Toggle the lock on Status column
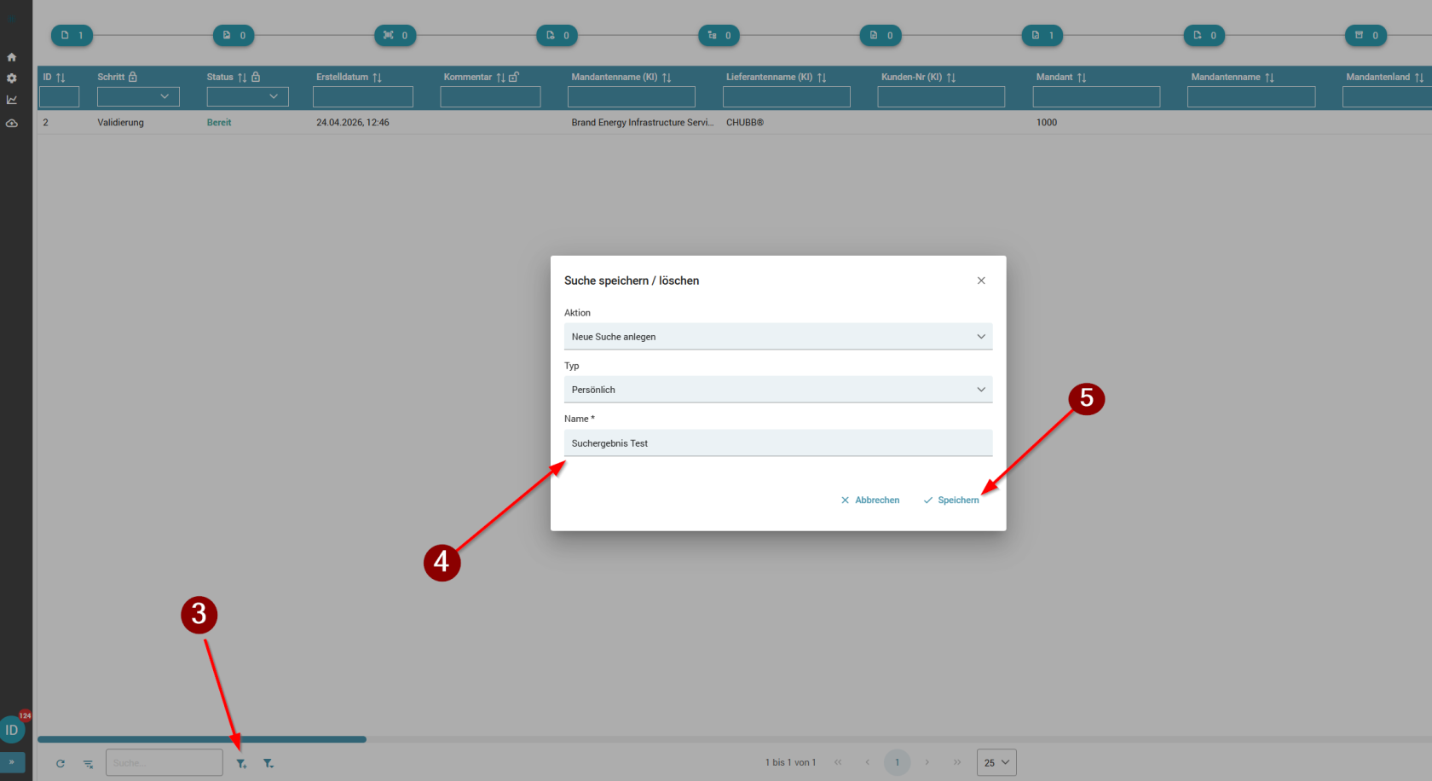The width and height of the screenshot is (1432, 781). click(256, 77)
